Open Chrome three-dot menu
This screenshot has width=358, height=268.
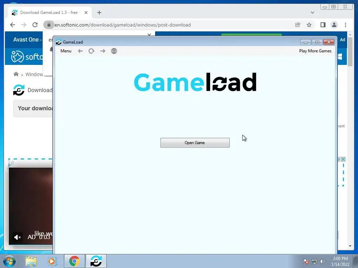[x=345, y=25]
